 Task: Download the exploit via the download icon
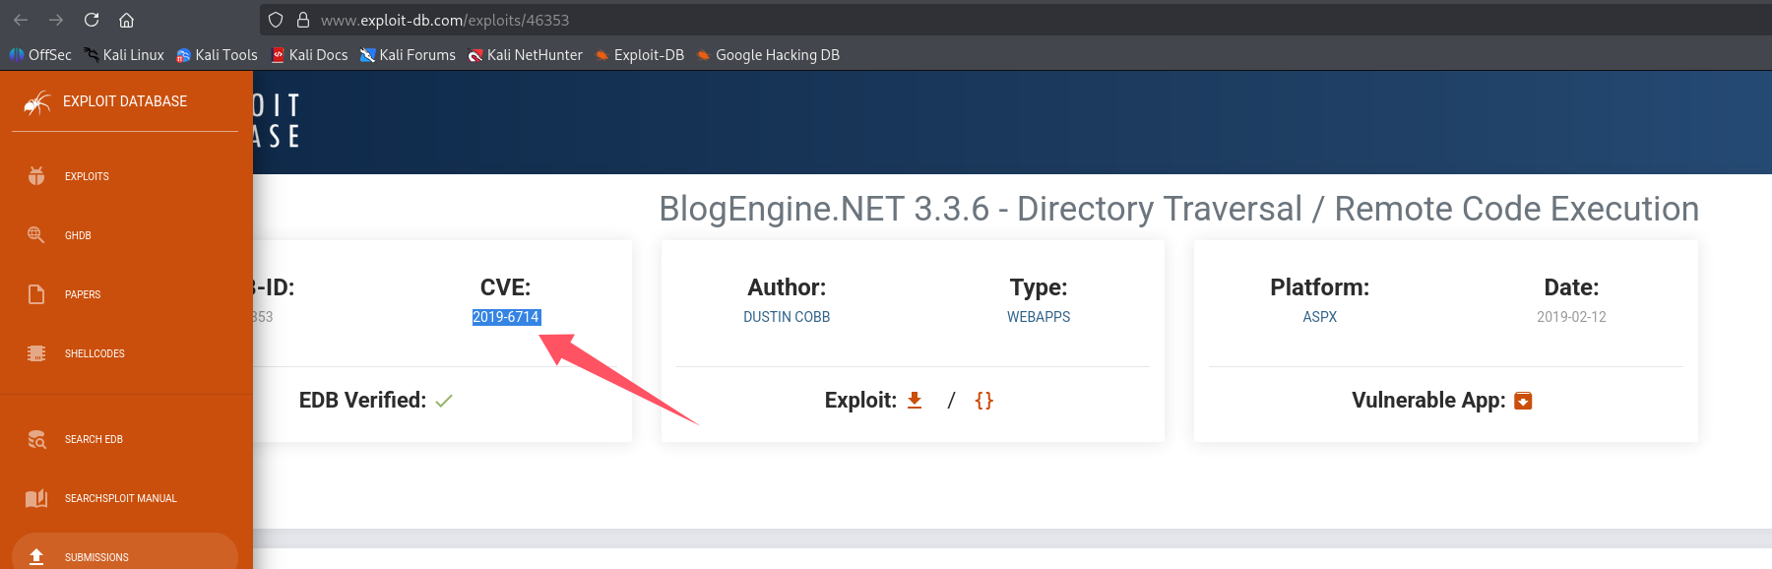[915, 400]
